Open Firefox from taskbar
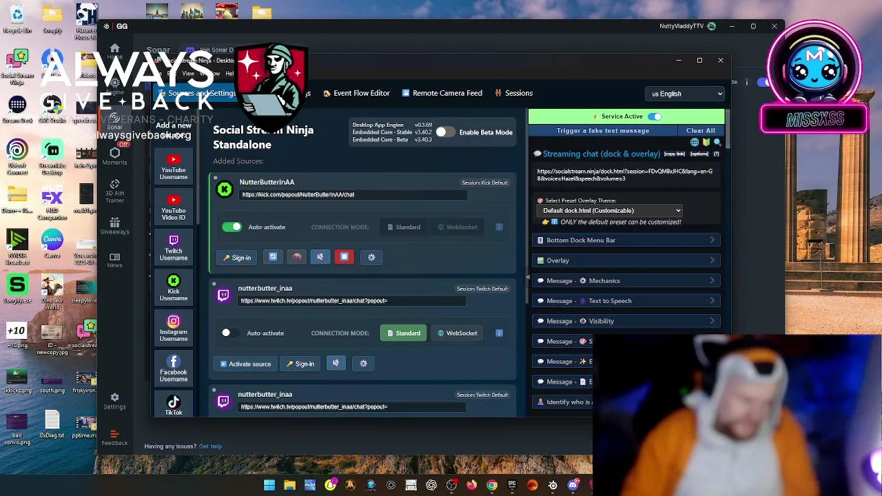Viewport: 882px width, 496px height. pos(471,485)
